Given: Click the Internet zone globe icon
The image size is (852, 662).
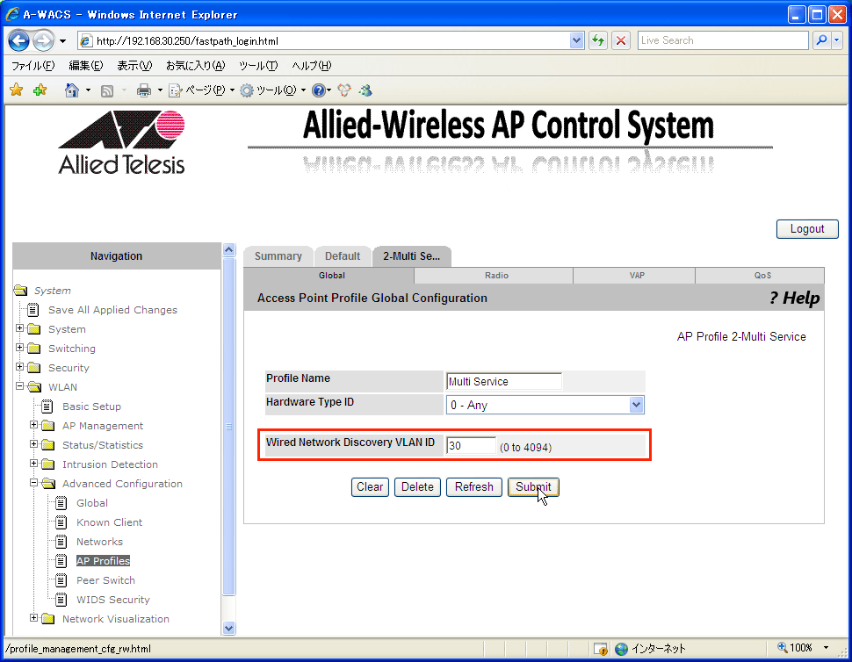Looking at the screenshot, I should (x=621, y=649).
